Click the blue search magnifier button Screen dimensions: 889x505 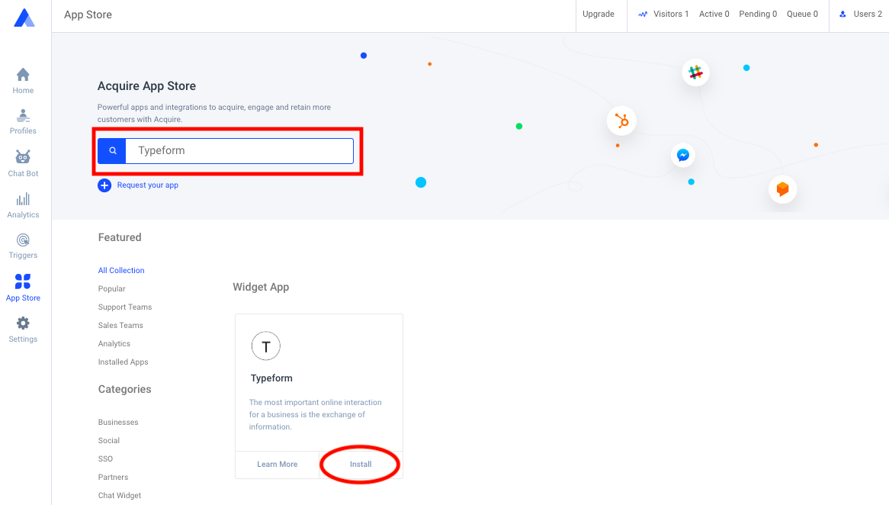click(112, 151)
